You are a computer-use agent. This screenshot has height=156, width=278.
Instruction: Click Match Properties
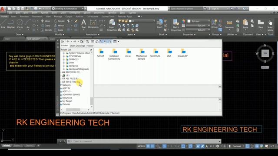176,25
